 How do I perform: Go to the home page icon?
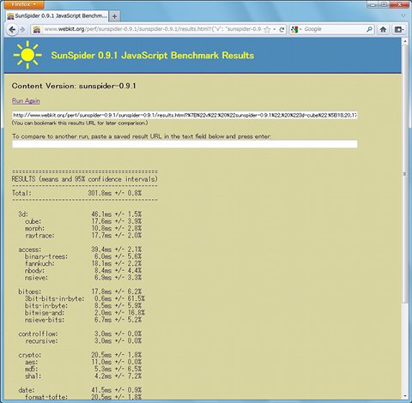coord(383,29)
